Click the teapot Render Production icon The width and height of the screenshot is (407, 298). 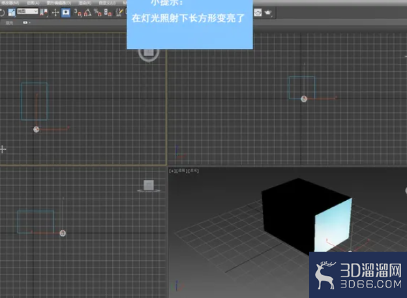(267, 12)
